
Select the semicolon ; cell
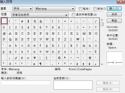72,27
